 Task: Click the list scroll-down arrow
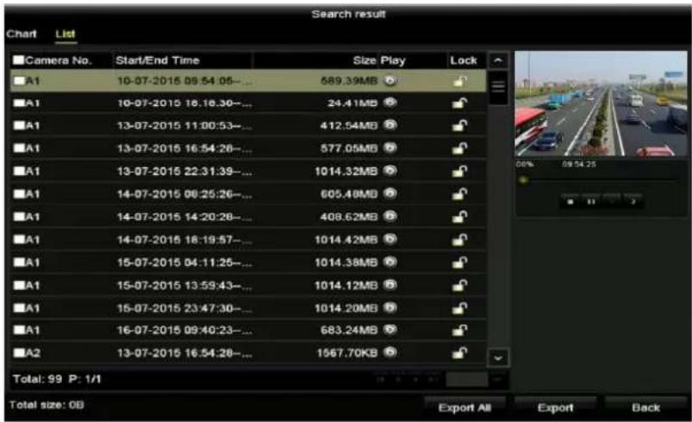point(498,357)
